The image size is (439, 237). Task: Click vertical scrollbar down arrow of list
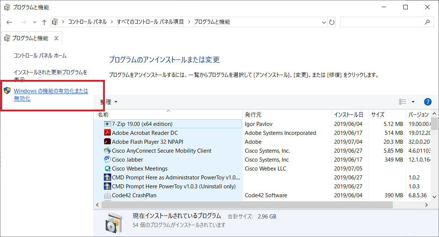pos(434,197)
